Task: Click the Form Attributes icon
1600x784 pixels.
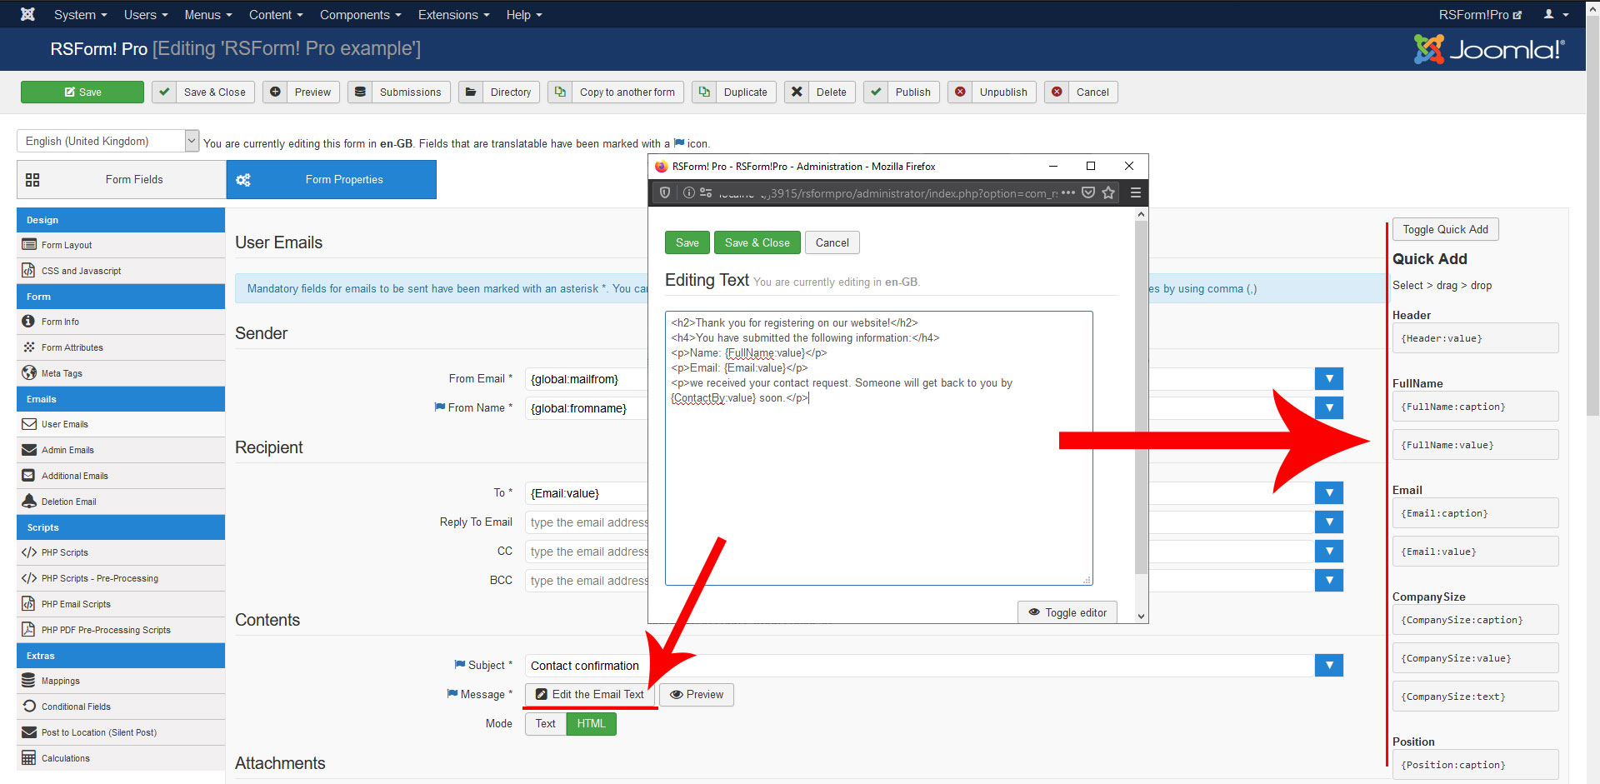Action: pos(29,347)
